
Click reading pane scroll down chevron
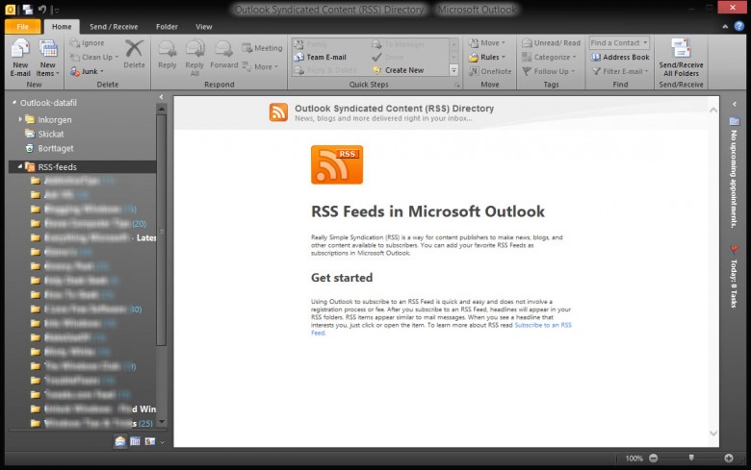[x=713, y=433]
